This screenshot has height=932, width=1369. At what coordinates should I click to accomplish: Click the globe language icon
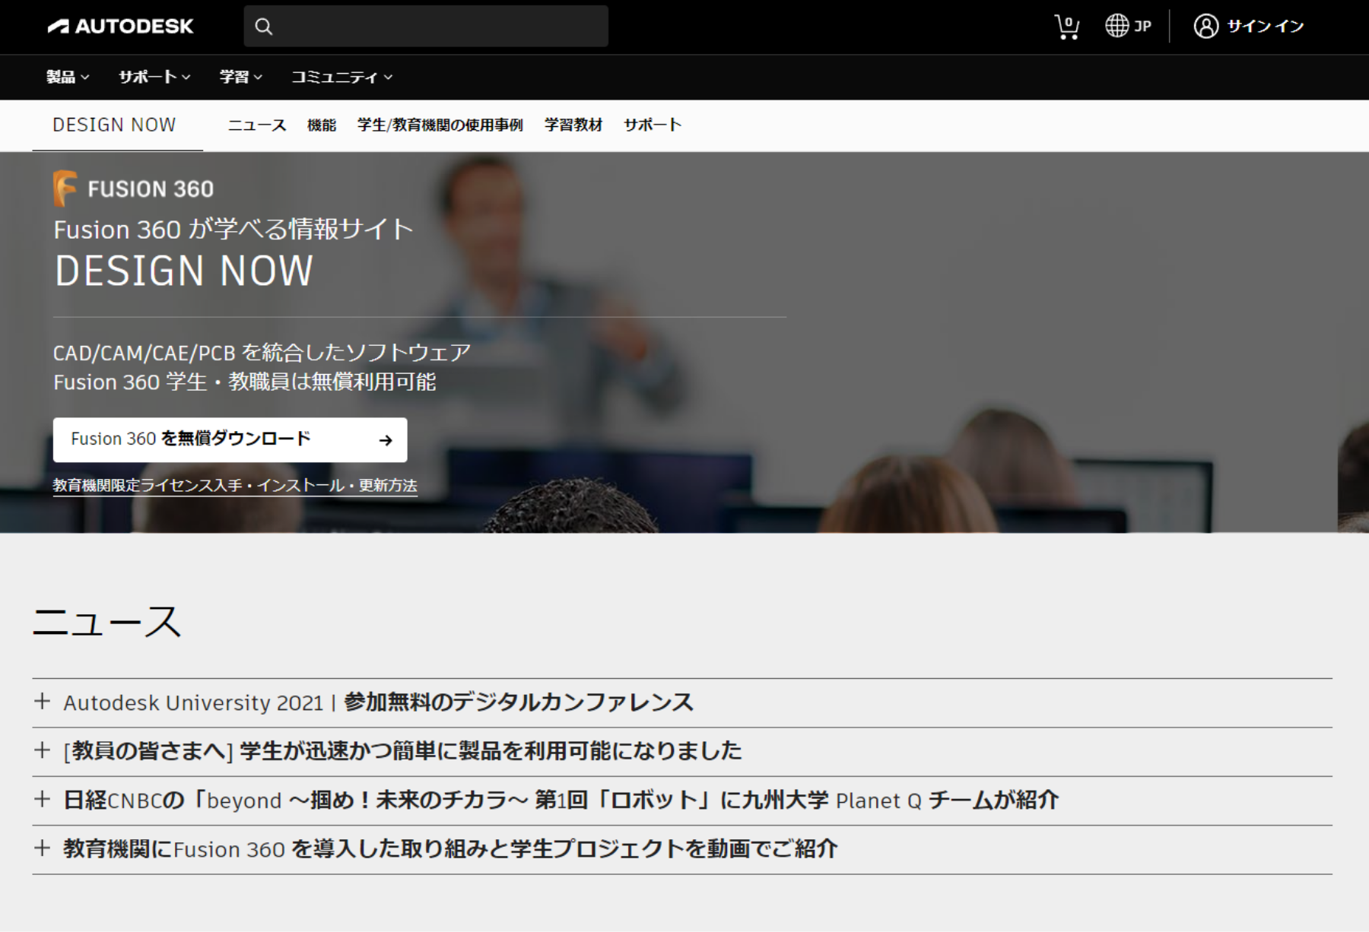(1116, 26)
